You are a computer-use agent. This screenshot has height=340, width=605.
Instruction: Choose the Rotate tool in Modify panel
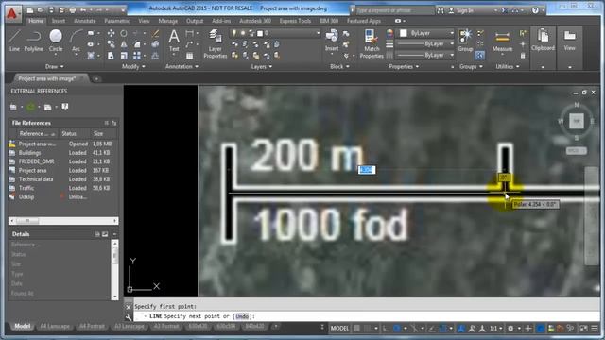pyautogui.click(x=124, y=34)
